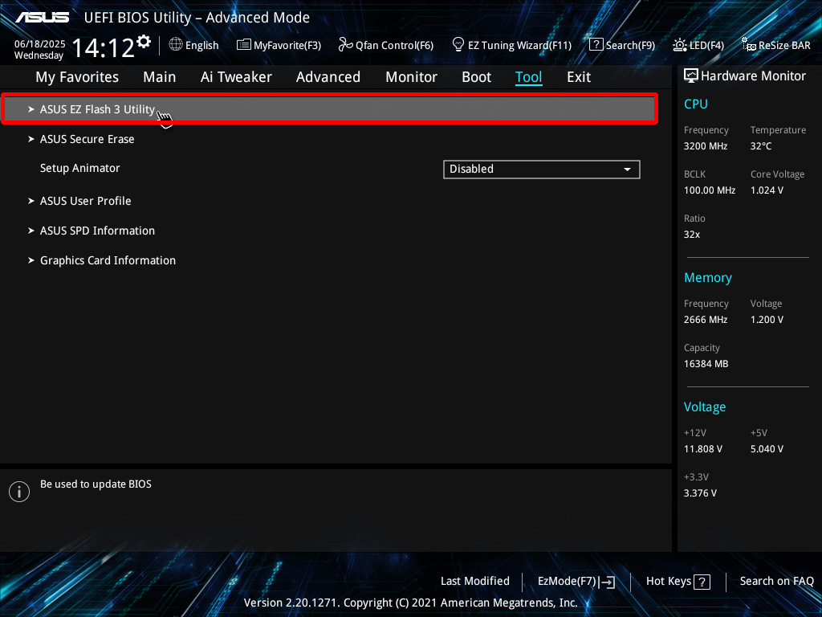Viewport: 822px width, 617px height.
Task: Click the Hardware Monitor title
Action: pos(753,76)
